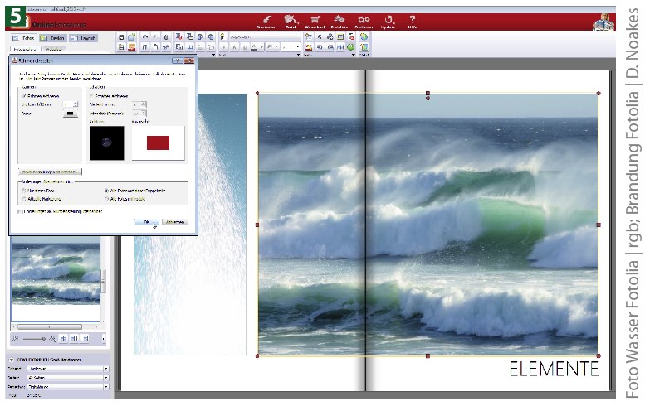Toggle the Schatten zeichnen checkbox
Image resolution: width=645 pixels, height=406 pixels.
(x=92, y=95)
